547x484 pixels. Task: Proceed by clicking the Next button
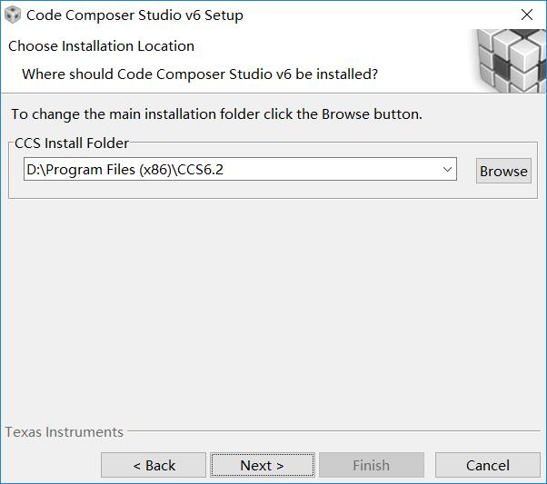coord(263,465)
